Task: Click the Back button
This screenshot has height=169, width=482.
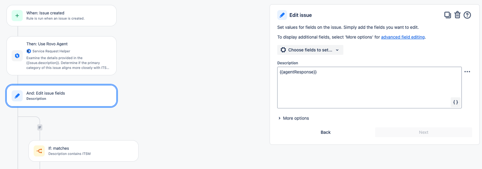Action: pos(326,132)
